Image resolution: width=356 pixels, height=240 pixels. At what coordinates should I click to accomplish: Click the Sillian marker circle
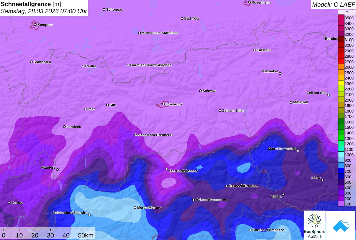click(283, 194)
